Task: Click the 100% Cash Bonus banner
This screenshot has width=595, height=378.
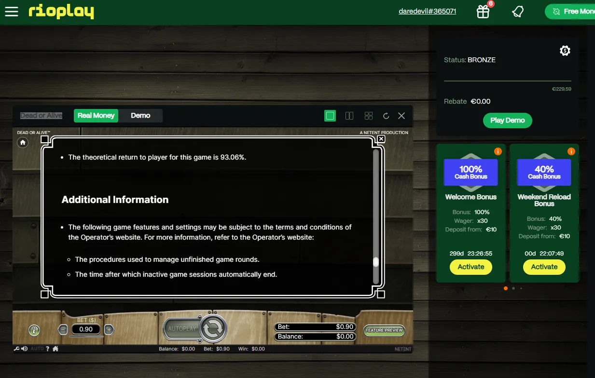Action: [471, 172]
